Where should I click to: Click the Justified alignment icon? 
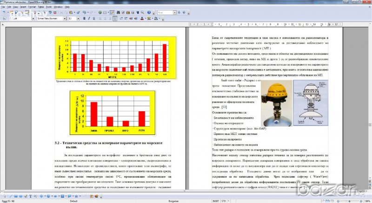115,19
